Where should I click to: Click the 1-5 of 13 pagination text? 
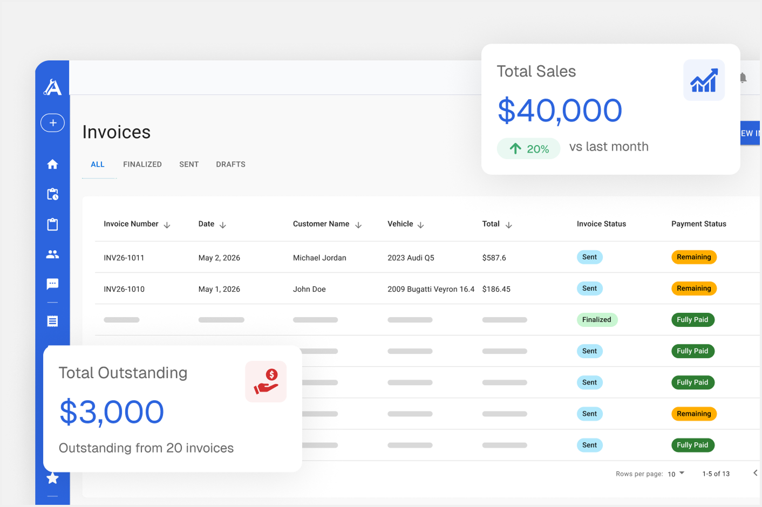[716, 474]
